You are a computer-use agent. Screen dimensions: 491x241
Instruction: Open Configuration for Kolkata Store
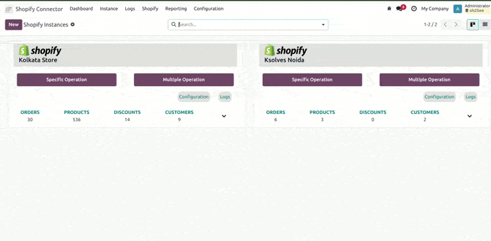click(194, 97)
